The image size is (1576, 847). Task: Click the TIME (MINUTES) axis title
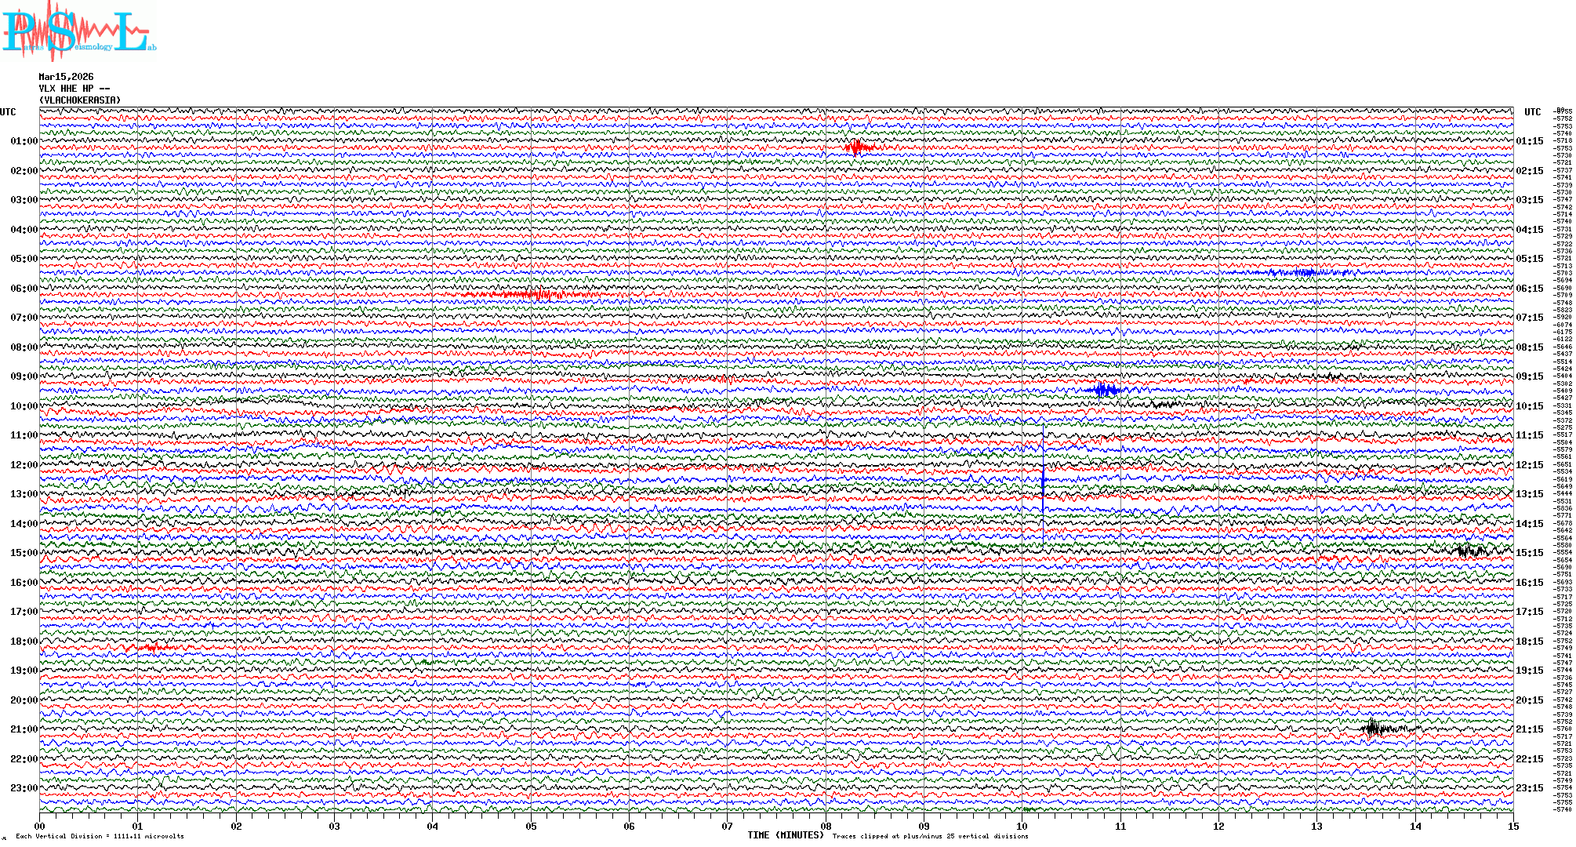[x=786, y=835]
